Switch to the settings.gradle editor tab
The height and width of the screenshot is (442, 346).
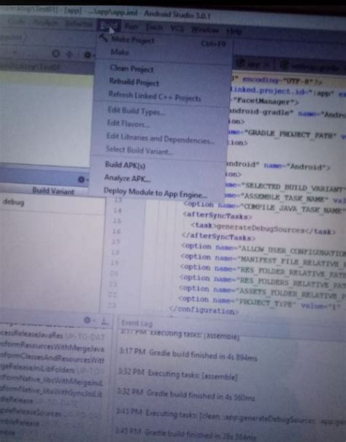311,66
